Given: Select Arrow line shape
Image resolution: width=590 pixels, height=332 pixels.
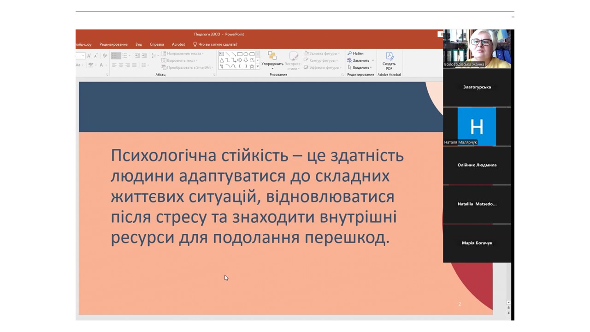Looking at the screenshot, I should coord(234,54).
